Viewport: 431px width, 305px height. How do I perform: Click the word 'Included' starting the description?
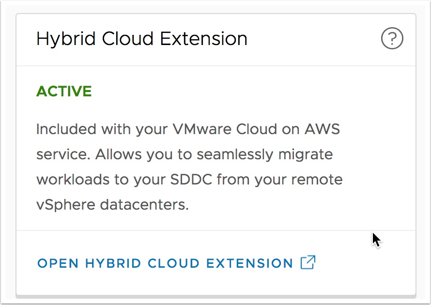pos(66,129)
